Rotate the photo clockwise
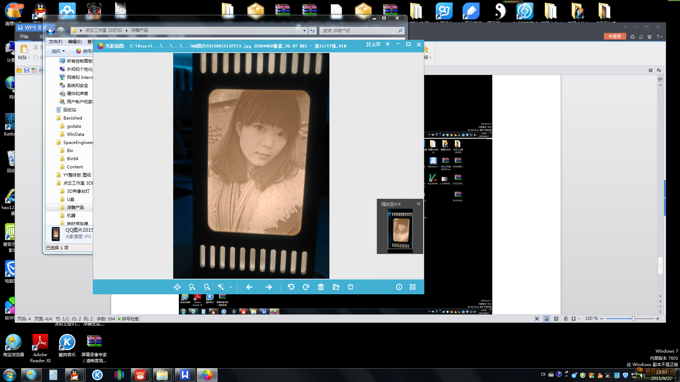The height and width of the screenshot is (382, 680). pyautogui.click(x=306, y=287)
